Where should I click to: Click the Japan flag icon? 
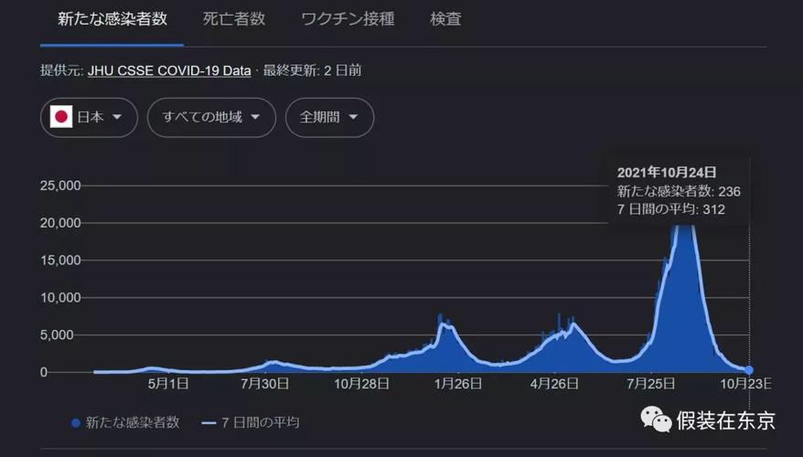(61, 117)
